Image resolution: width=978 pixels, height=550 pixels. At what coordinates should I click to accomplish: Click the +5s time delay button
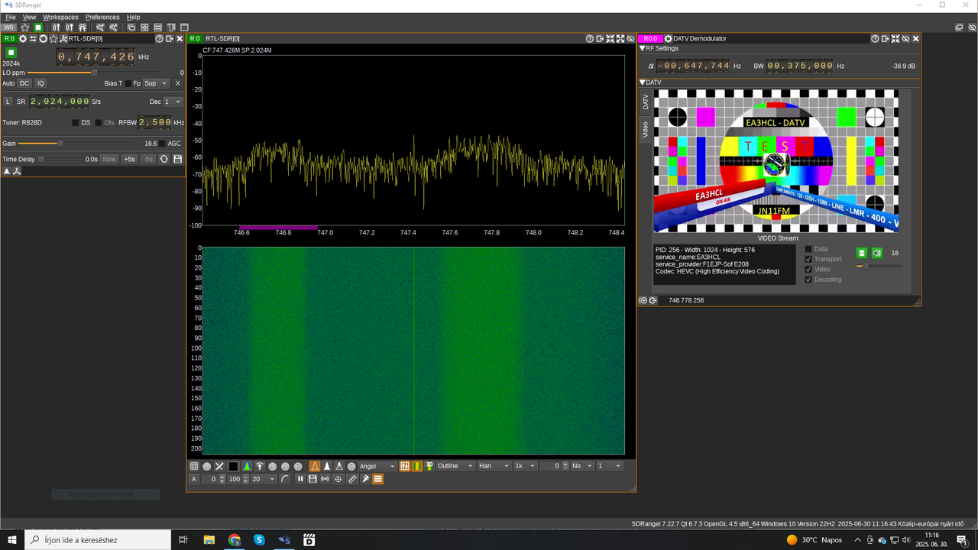[x=129, y=159]
